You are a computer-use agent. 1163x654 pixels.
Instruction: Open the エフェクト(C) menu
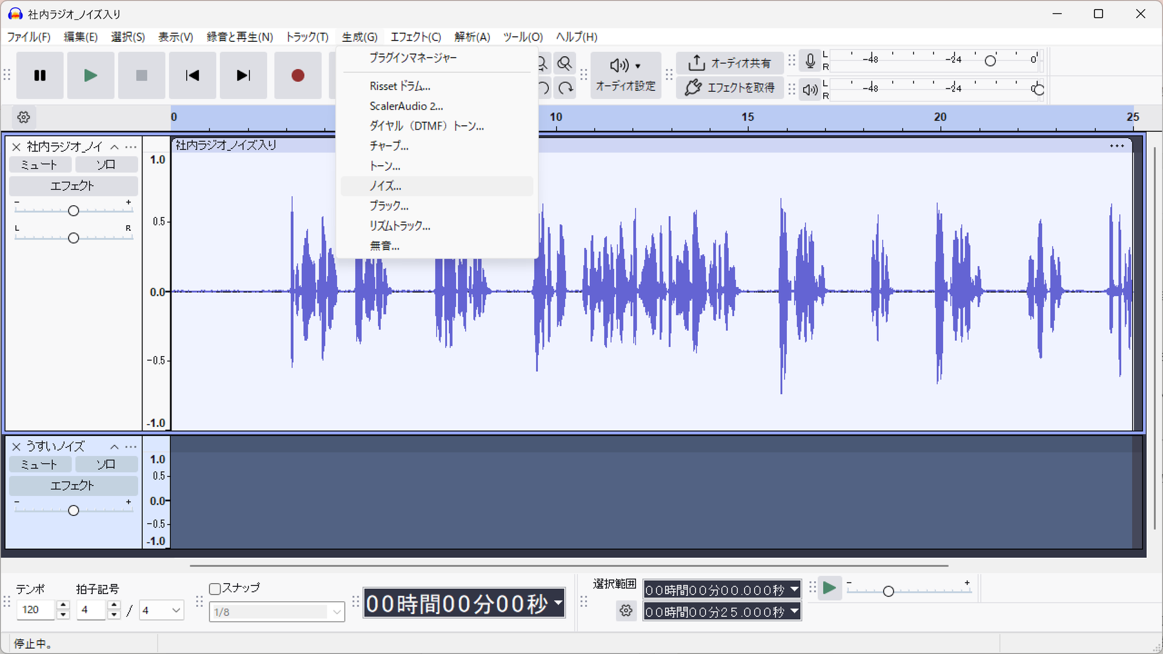tap(416, 37)
